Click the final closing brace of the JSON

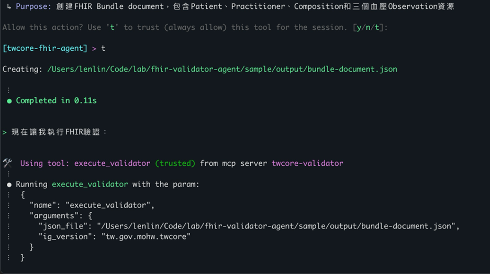[x=23, y=257]
